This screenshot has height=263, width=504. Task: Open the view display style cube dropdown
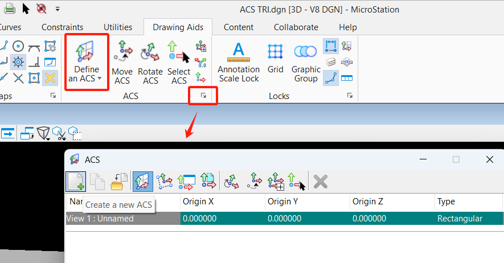(x=43, y=133)
